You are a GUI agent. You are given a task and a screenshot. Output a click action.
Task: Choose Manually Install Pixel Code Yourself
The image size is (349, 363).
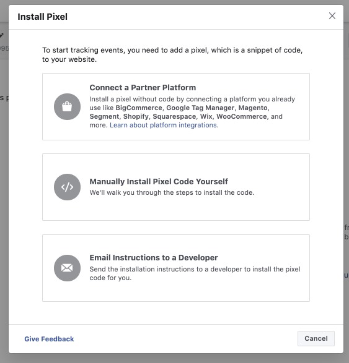[159, 182]
